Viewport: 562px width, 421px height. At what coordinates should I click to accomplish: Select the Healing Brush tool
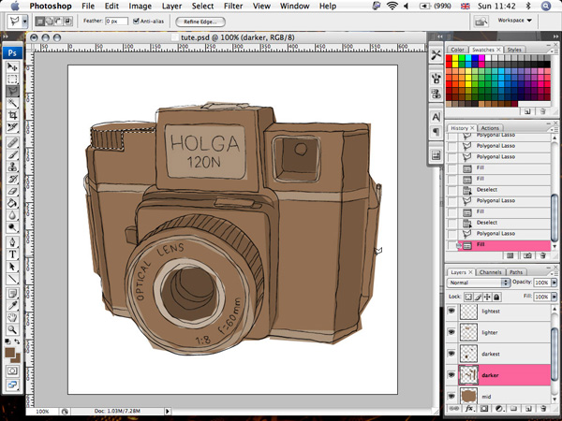12,142
